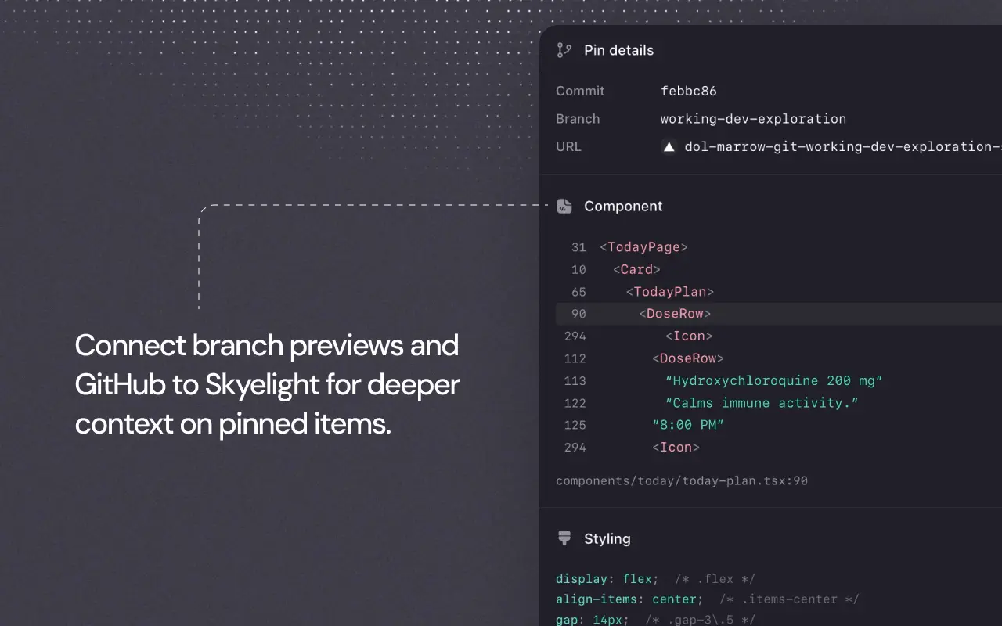
Task: Click the Component section heading
Action: click(623, 206)
